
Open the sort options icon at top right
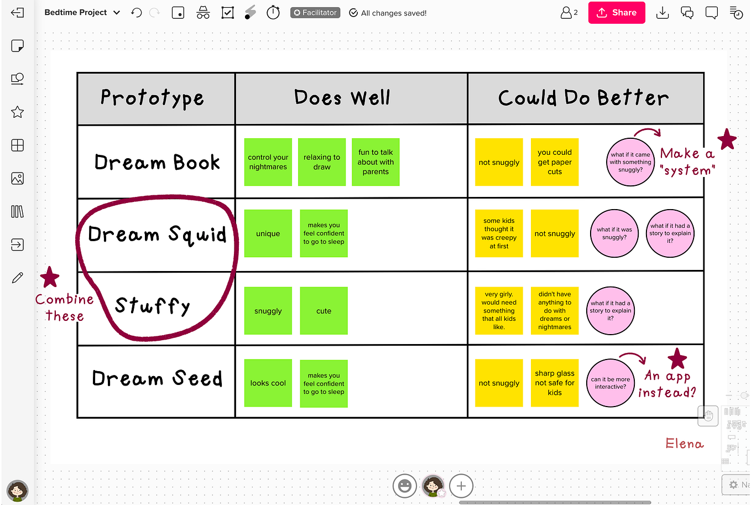tap(736, 12)
